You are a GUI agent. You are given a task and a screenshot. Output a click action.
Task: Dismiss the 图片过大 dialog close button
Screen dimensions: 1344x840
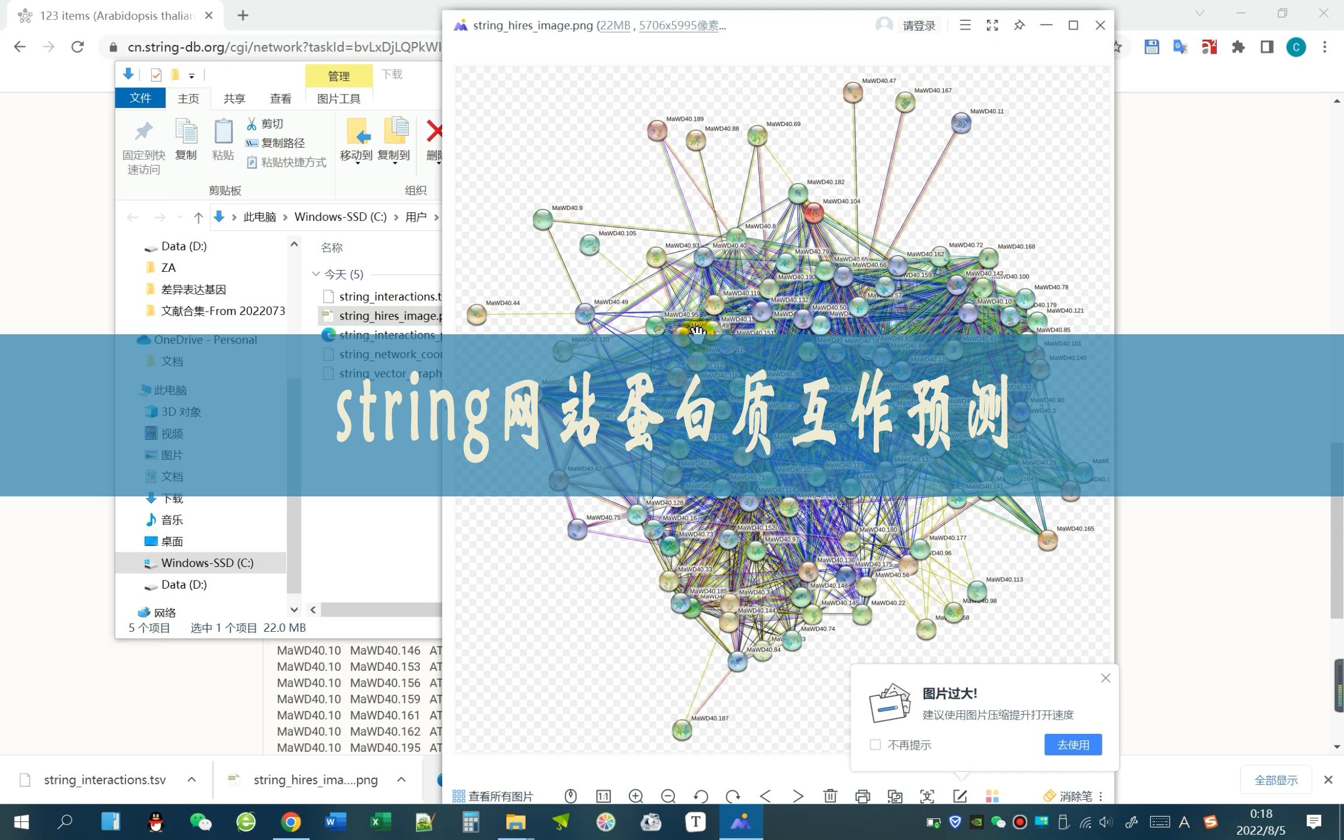click(1105, 678)
